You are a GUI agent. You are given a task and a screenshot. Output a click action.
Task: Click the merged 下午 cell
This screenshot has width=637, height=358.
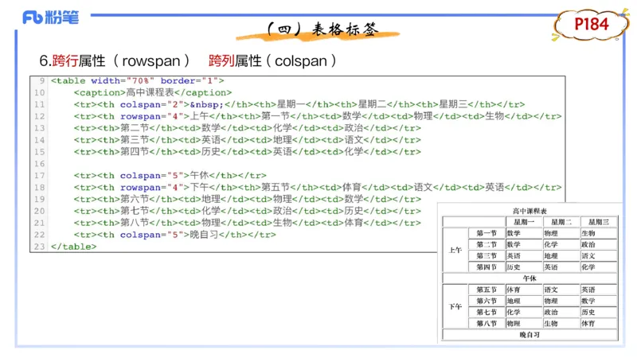pos(455,306)
